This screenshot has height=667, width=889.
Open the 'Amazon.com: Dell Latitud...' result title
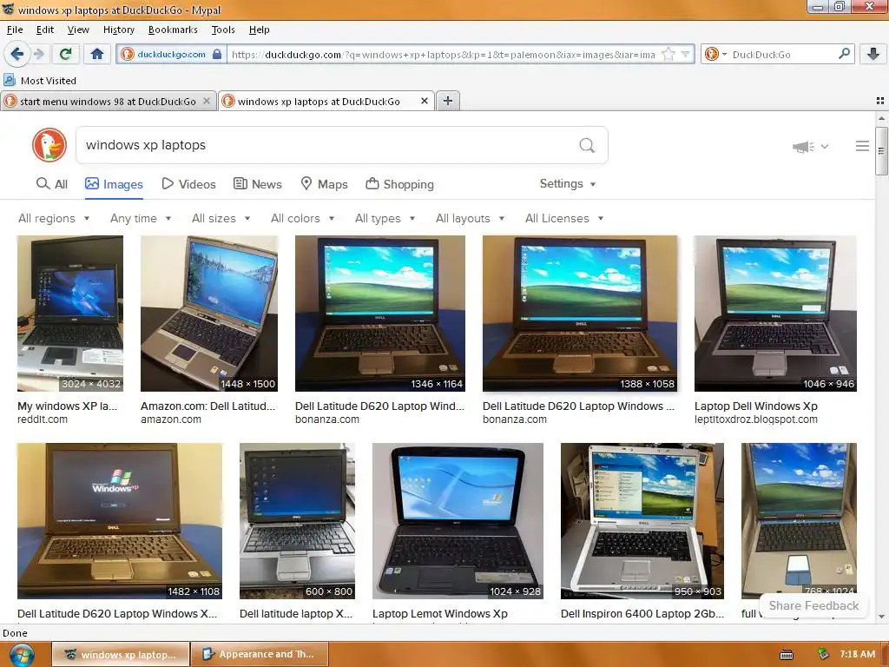207,406
